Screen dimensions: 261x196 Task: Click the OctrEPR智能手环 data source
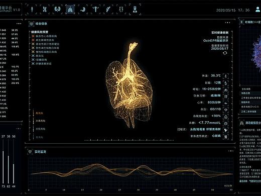click(216, 41)
